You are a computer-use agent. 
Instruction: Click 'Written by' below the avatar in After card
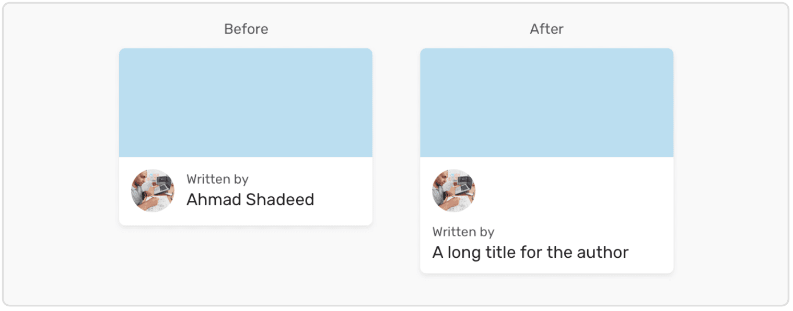463,232
